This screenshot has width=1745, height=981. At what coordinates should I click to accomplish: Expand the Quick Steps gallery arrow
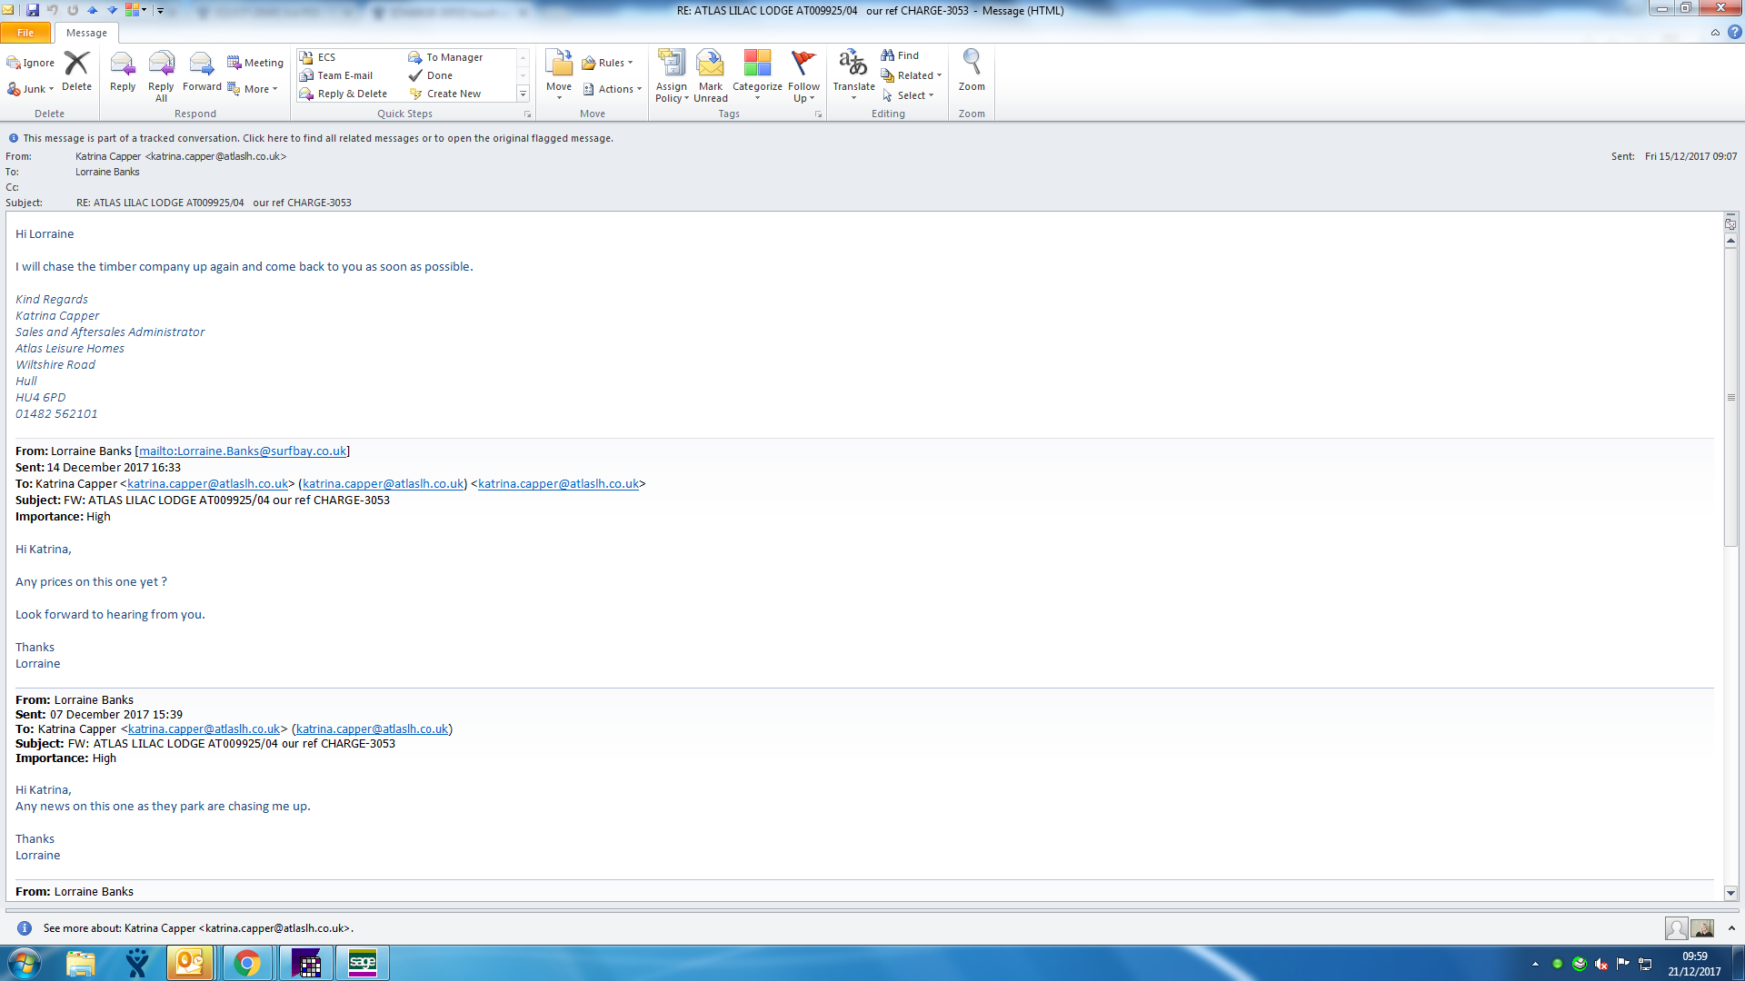pos(523,94)
